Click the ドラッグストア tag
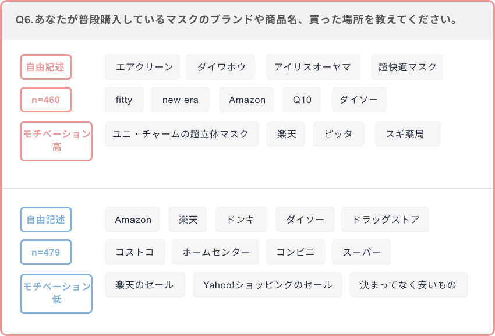Viewport: 495px width, 336px height. 385,220
